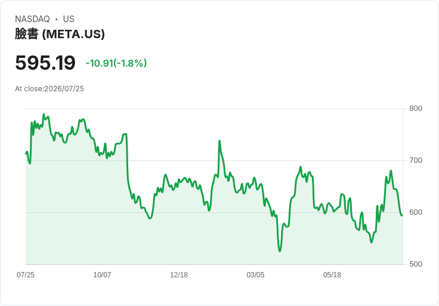Screen dimensions: 439x306
Task: Click the chart's highest peak after 07/25
Action: click(44, 114)
